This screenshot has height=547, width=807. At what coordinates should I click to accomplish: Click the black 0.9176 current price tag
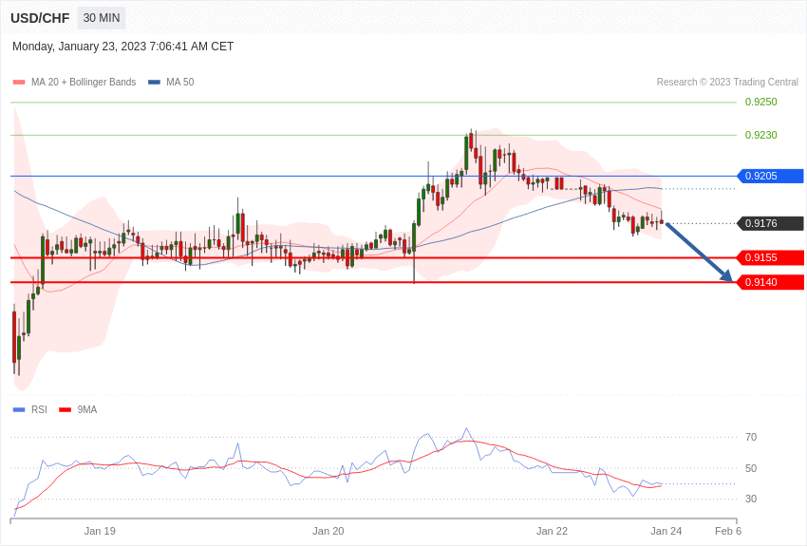(x=771, y=223)
